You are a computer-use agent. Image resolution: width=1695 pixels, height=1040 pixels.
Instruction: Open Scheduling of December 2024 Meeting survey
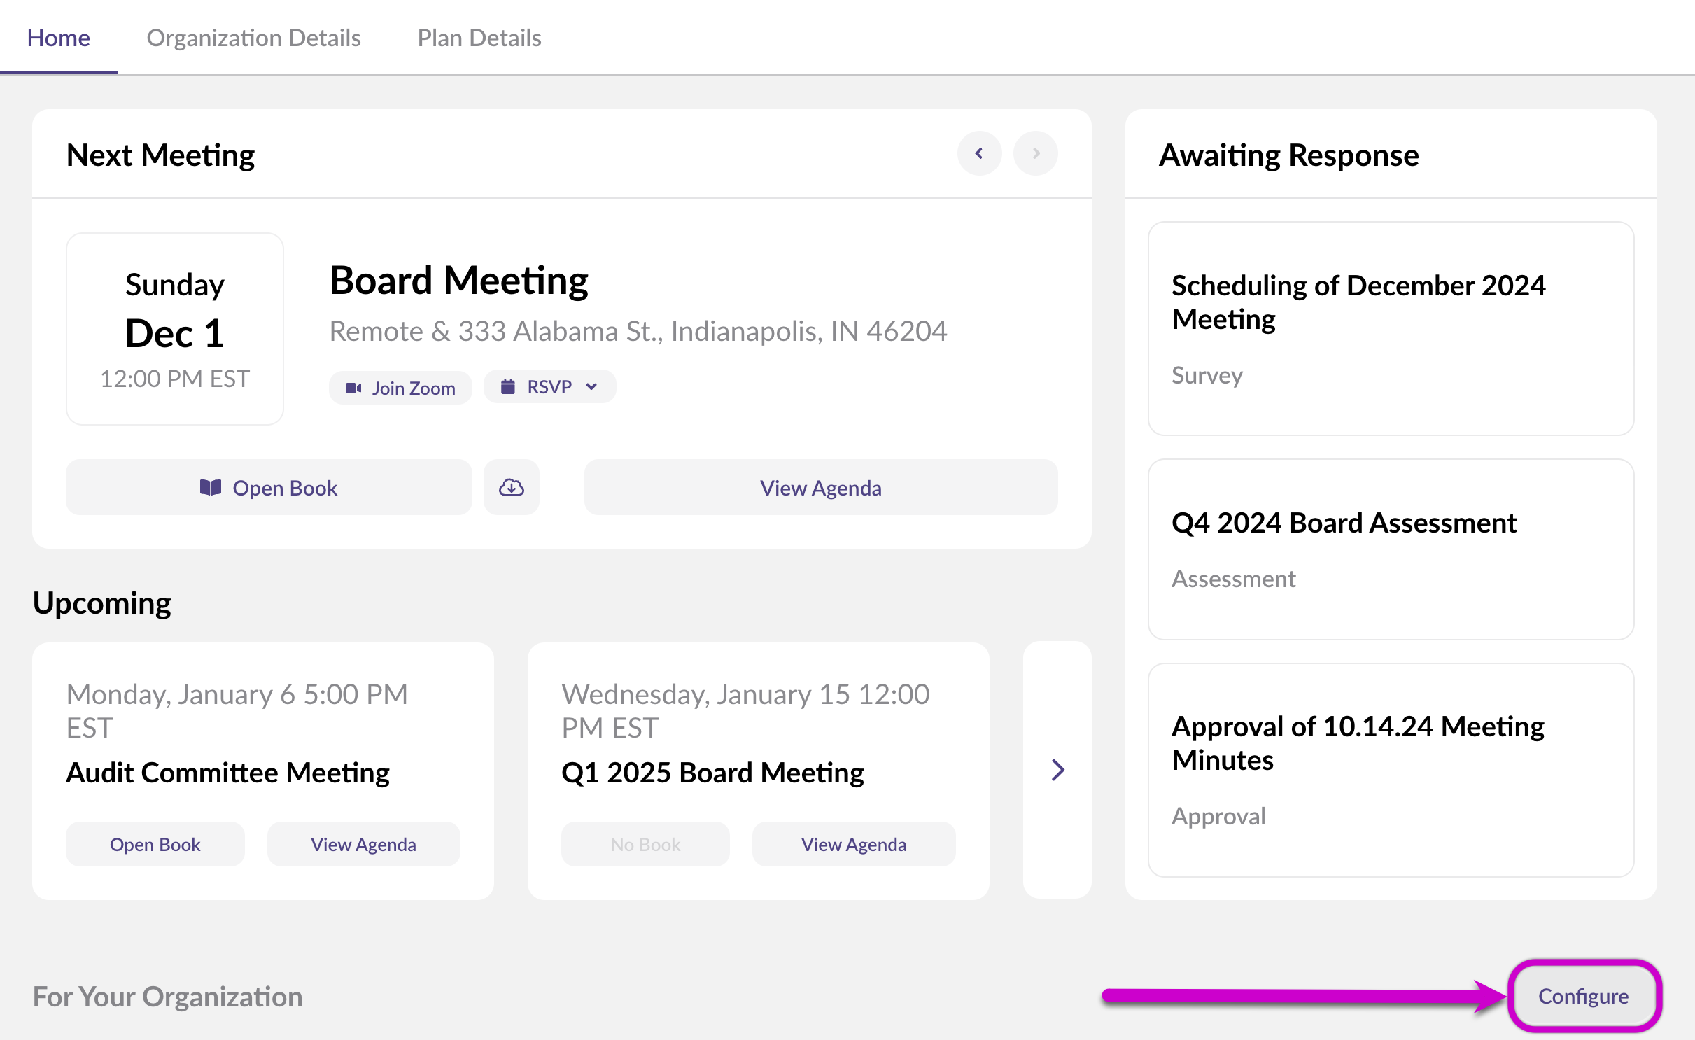coord(1390,329)
